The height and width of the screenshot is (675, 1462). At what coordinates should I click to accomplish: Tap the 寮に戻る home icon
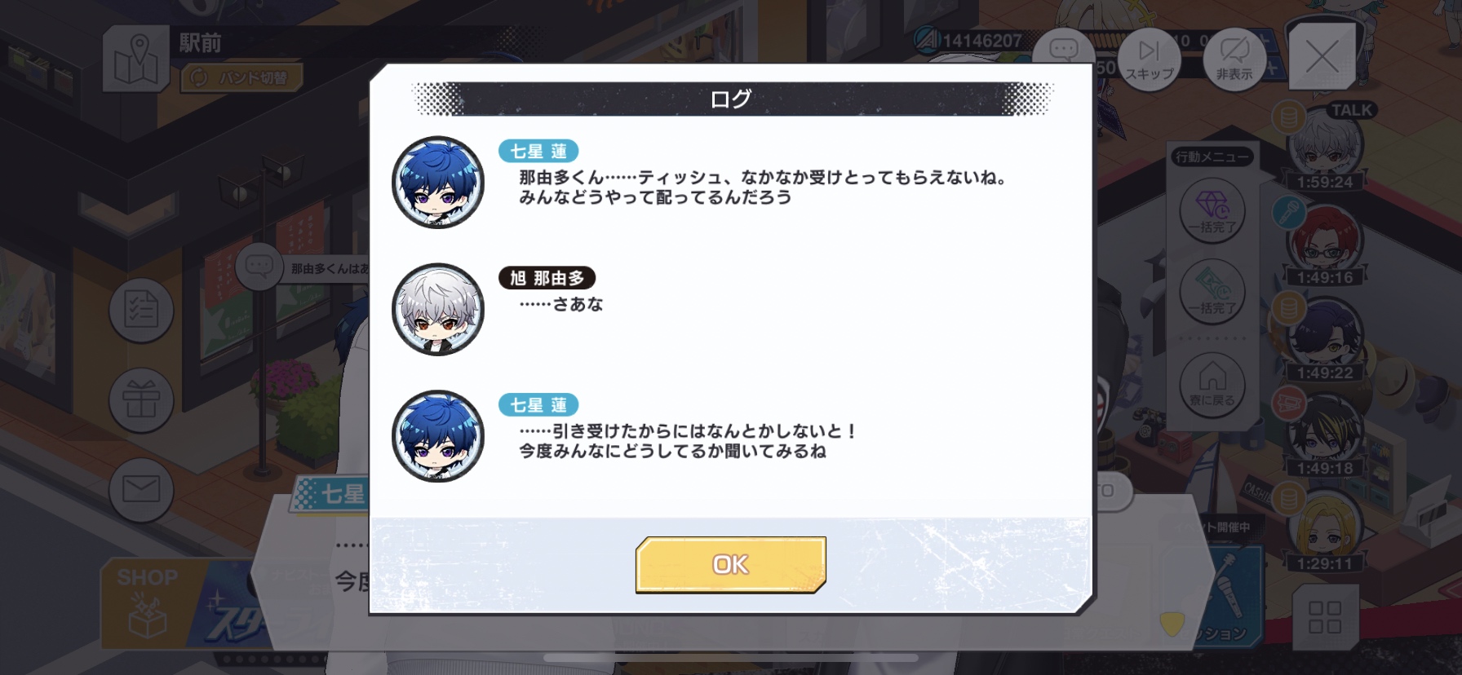pyautogui.click(x=1212, y=383)
